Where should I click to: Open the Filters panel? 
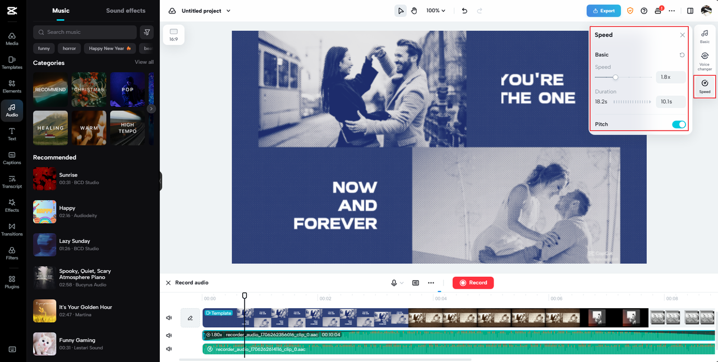[x=12, y=253]
